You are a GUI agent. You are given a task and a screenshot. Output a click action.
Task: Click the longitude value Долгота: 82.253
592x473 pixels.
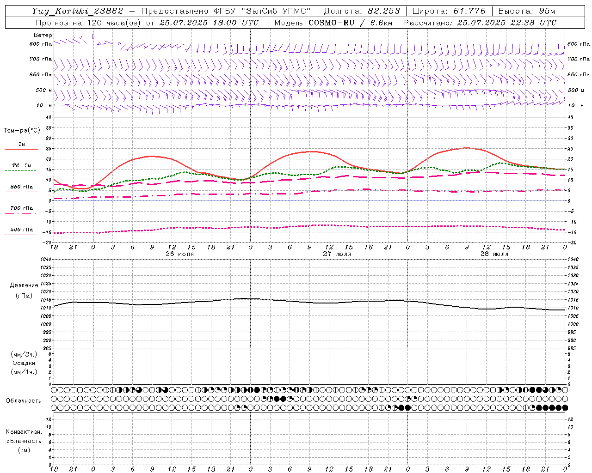tap(362, 11)
